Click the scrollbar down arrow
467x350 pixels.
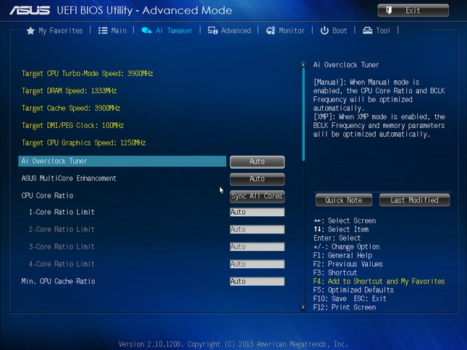(x=303, y=307)
